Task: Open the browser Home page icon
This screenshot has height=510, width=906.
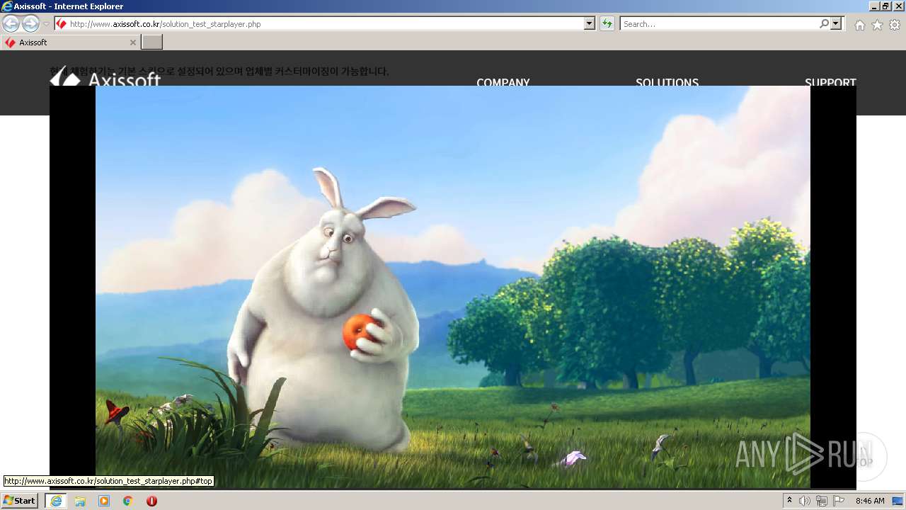Action: coord(859,25)
